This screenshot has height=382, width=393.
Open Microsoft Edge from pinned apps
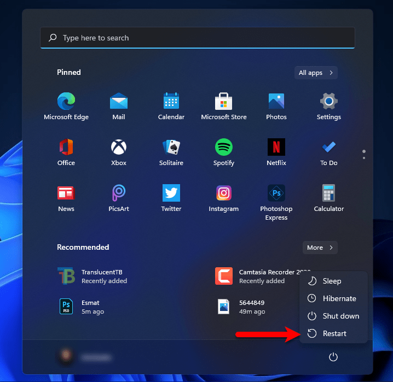[x=66, y=106]
